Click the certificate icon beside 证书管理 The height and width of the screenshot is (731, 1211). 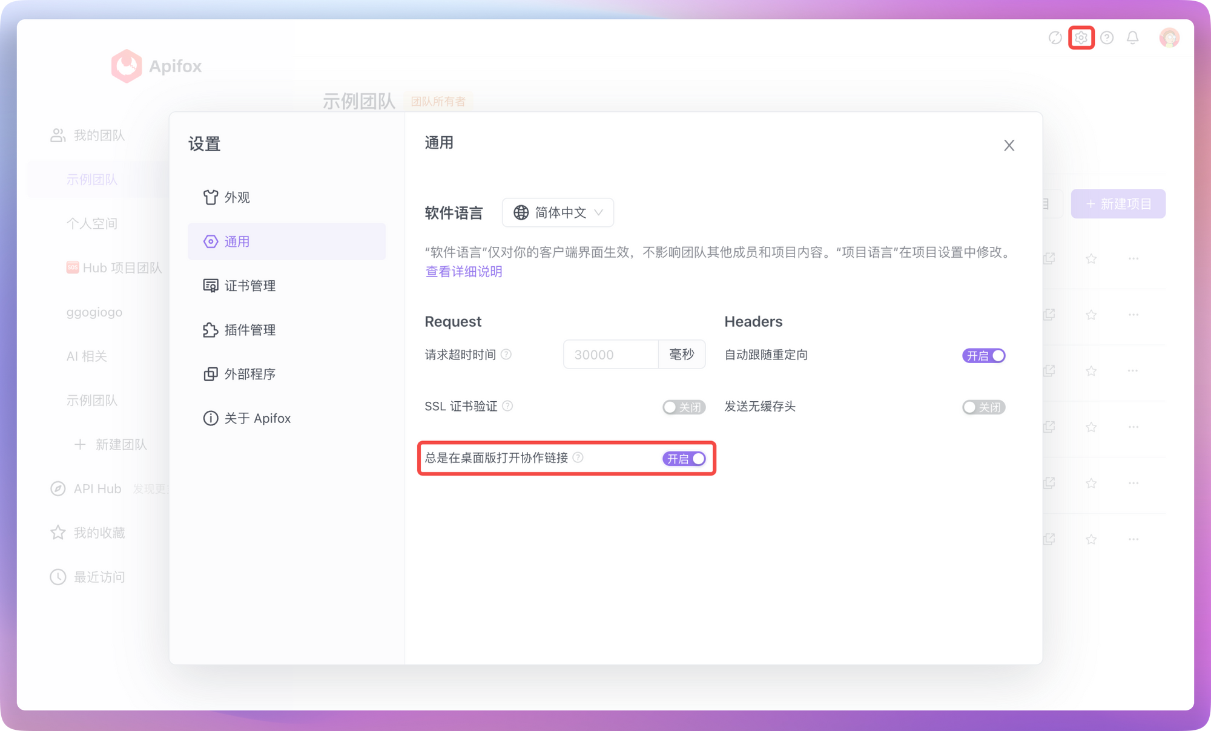[x=210, y=286]
